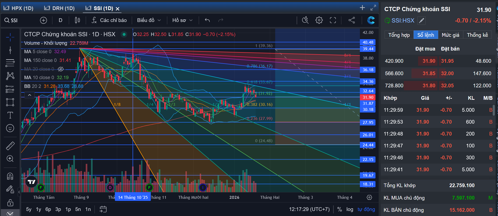Open Các chỉ báo indicators dialog
Screen dimensions: 498x216
click(x=109, y=20)
